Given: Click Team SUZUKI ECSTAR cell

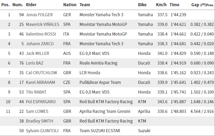Looking at the screenshot, I should coord(100,131).
